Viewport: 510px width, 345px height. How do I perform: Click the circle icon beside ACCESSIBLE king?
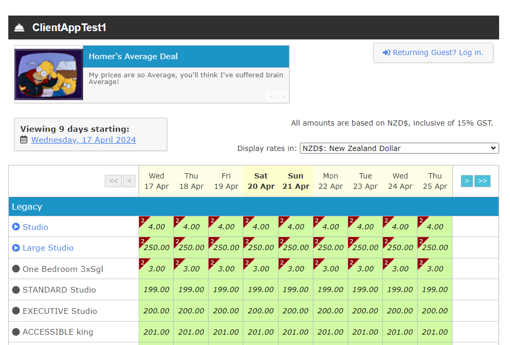[16, 332]
